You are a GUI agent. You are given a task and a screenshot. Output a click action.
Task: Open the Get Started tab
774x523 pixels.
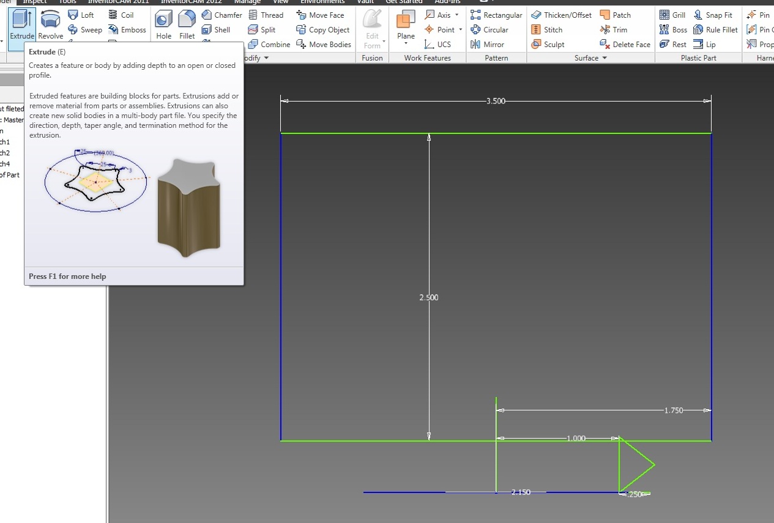pos(404,2)
